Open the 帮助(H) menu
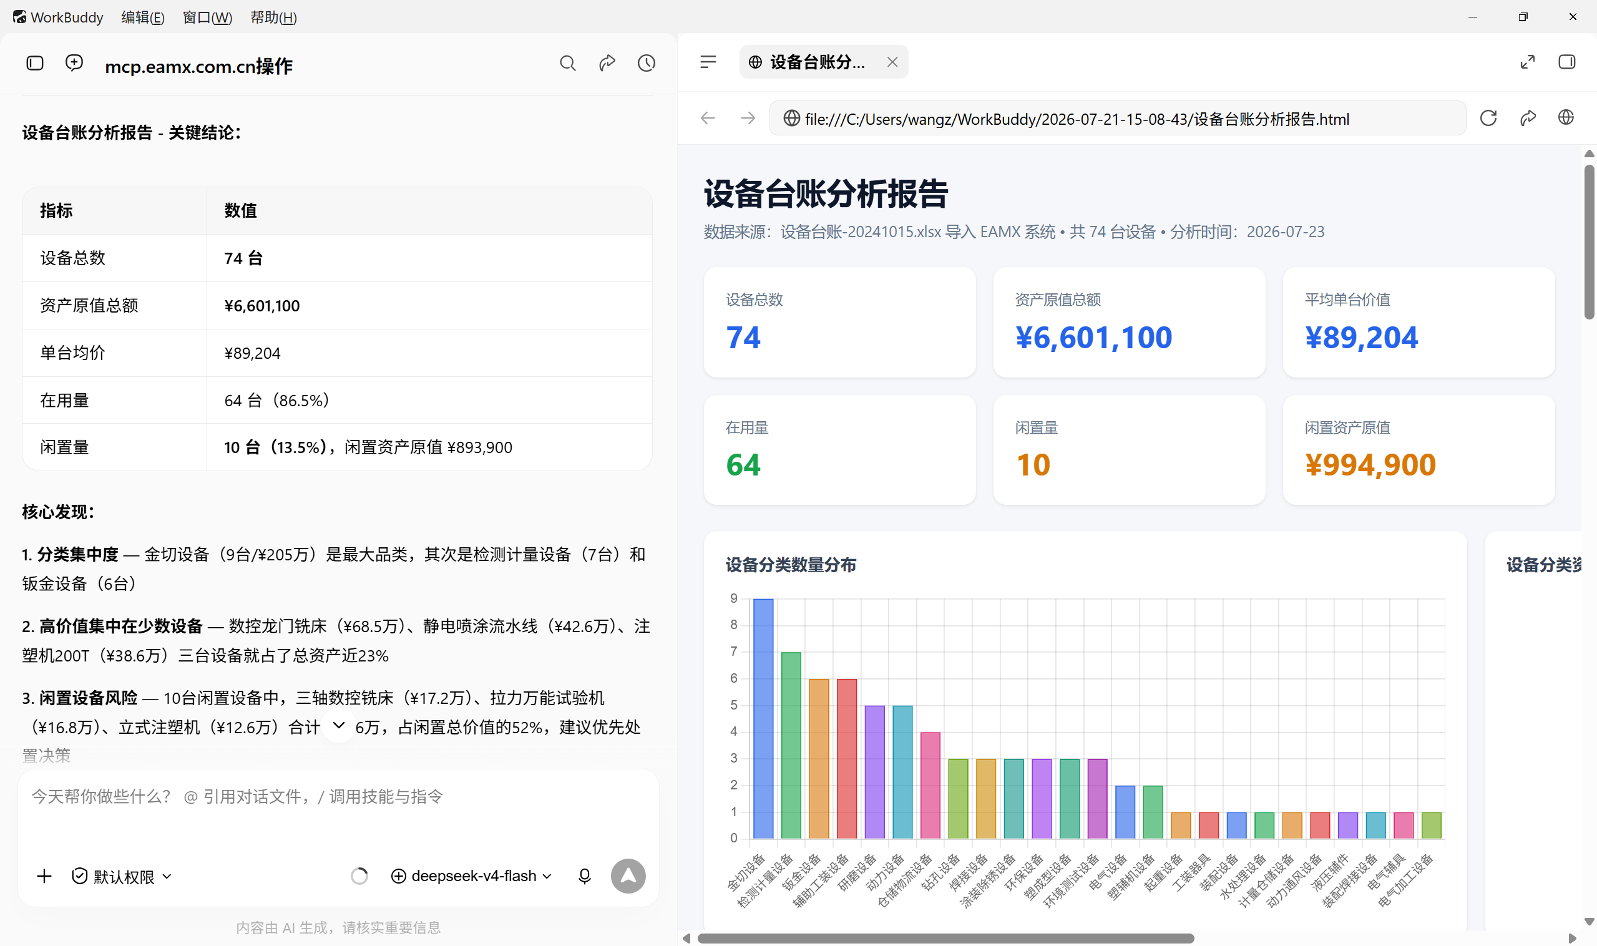The image size is (1597, 946). (x=273, y=17)
